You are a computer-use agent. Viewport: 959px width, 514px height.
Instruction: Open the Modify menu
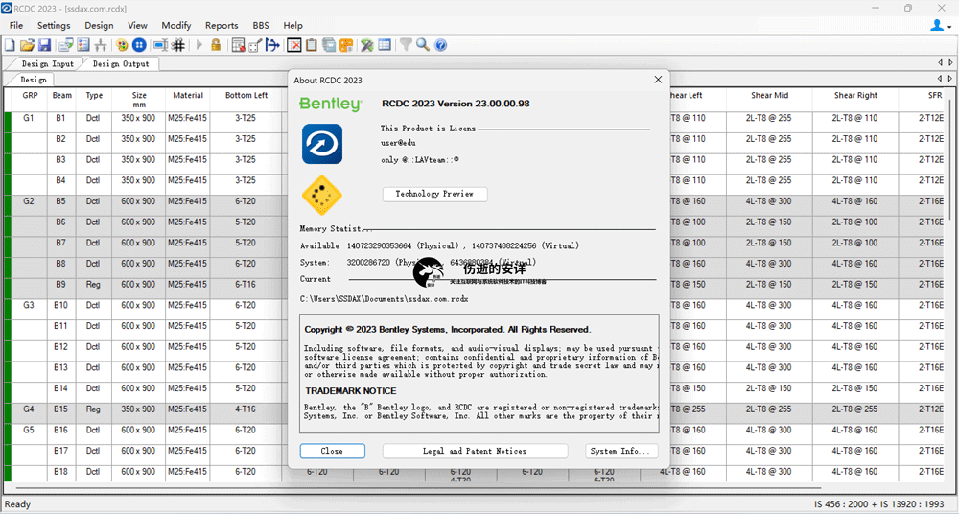coord(176,25)
